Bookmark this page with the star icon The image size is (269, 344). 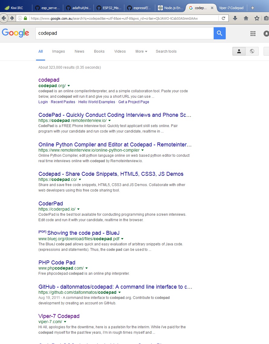257,18
